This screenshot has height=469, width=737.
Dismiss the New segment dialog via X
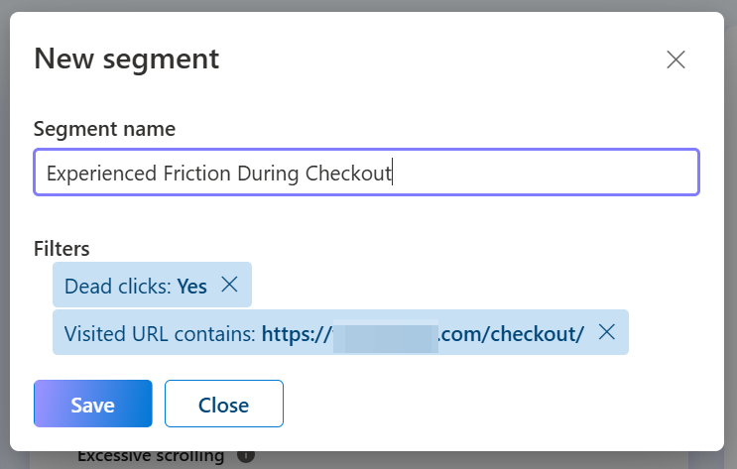676,59
